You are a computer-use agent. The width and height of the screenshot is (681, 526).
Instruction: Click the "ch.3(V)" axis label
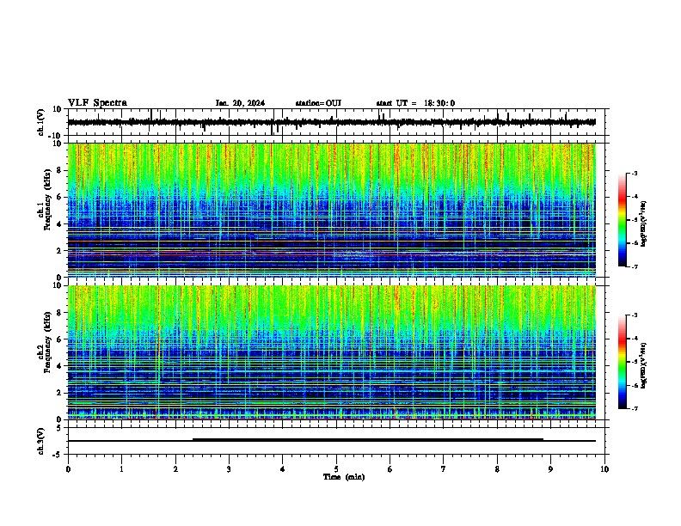(40, 441)
